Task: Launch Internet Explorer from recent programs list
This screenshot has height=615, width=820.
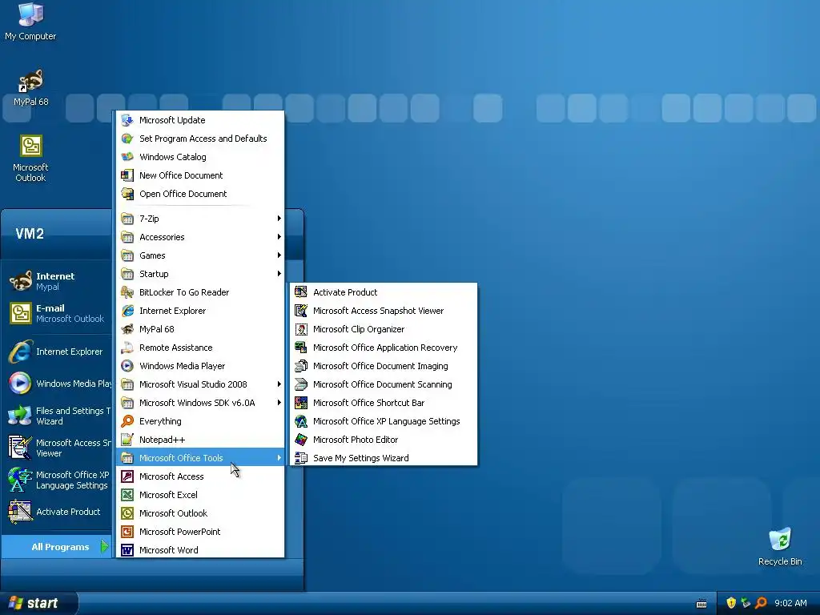Action: pyautogui.click(x=57, y=352)
